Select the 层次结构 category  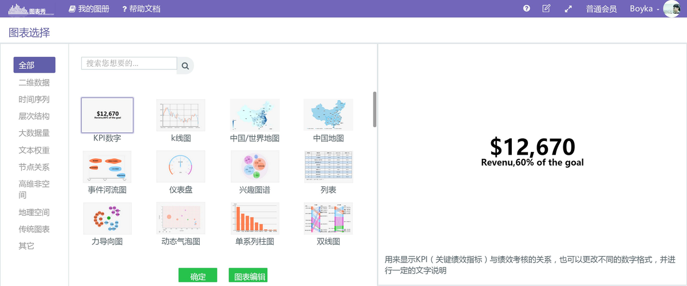point(34,116)
